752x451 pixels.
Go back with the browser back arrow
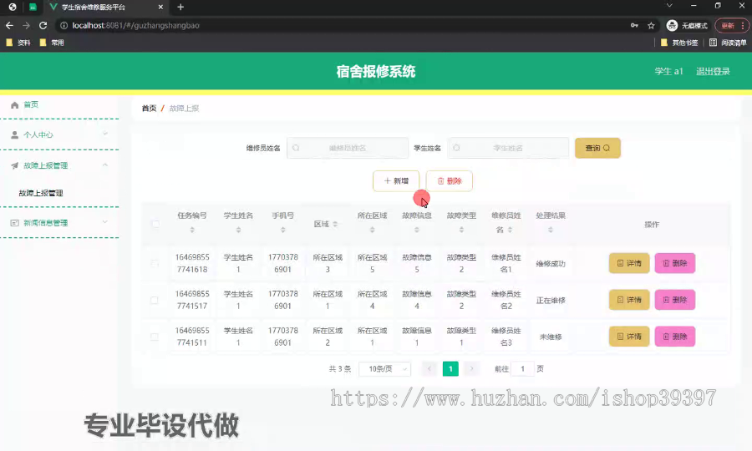(9, 25)
